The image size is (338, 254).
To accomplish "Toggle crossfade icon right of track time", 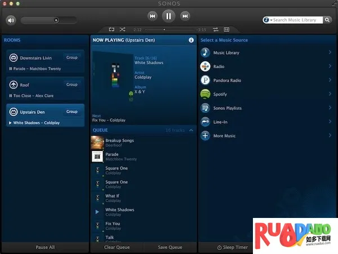I will point(216,29).
